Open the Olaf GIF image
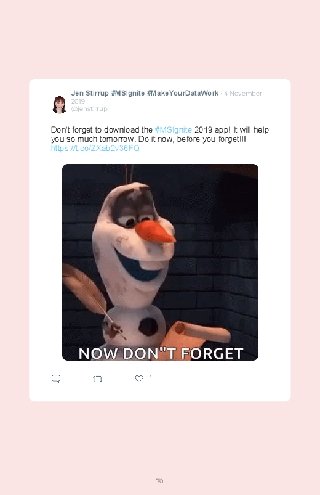 click(160, 262)
